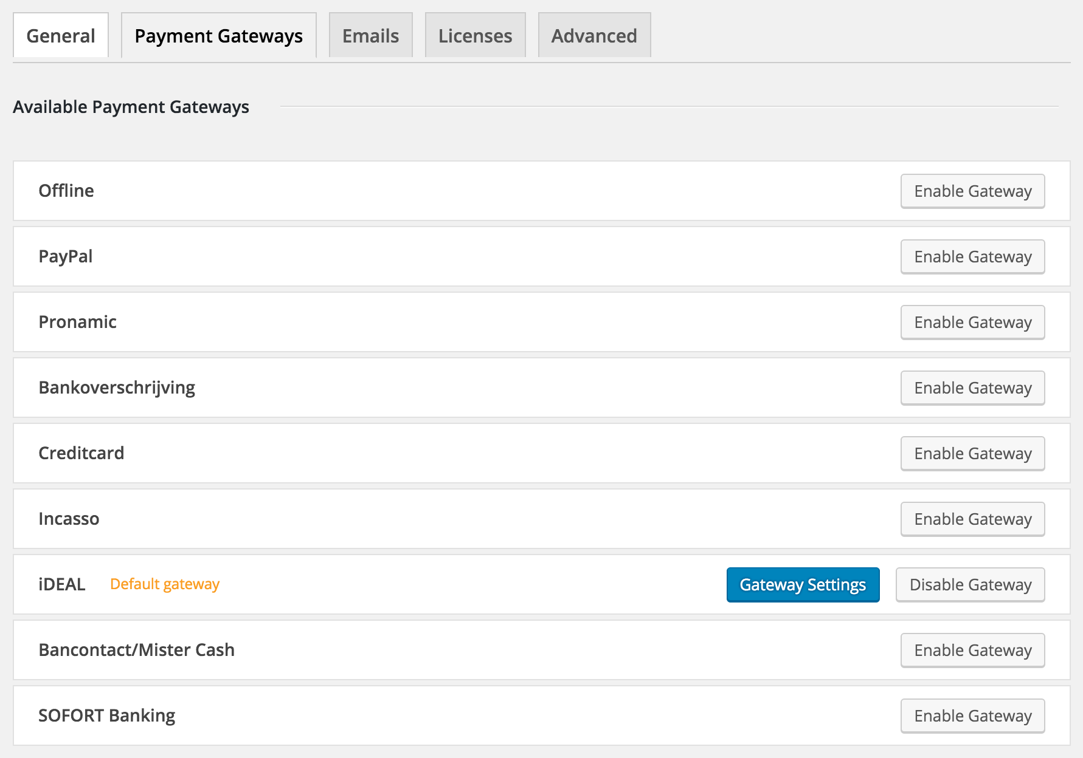Click the iDEAL gateway name
The width and height of the screenshot is (1083, 758).
coord(62,584)
